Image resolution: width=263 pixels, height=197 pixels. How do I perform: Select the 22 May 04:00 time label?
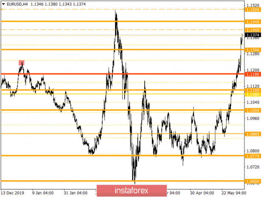[x=234, y=193]
